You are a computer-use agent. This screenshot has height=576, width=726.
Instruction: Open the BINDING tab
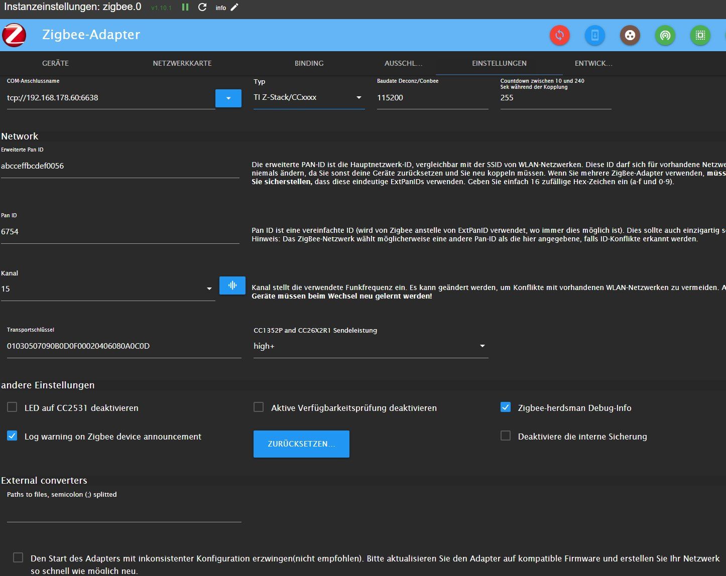coord(309,63)
